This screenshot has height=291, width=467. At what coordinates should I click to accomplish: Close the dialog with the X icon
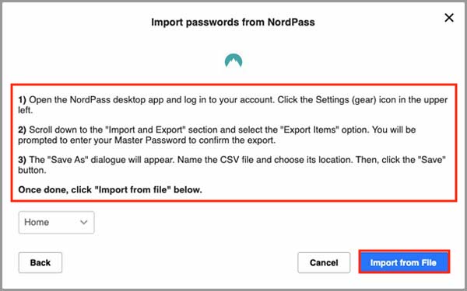(449, 18)
